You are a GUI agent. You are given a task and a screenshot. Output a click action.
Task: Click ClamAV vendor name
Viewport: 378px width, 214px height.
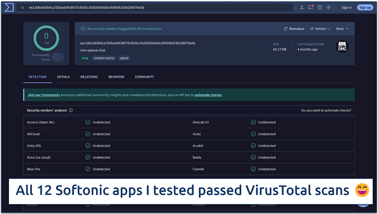tap(198, 169)
